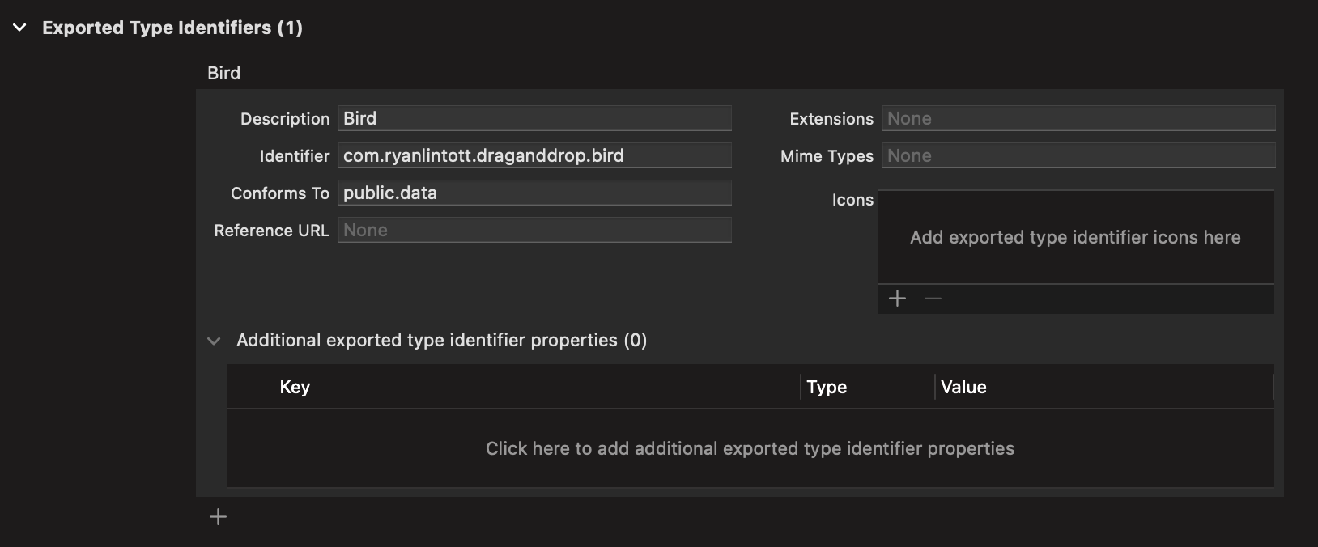The image size is (1318, 547).
Task: Focus the Reference URL field
Action: [534, 230]
